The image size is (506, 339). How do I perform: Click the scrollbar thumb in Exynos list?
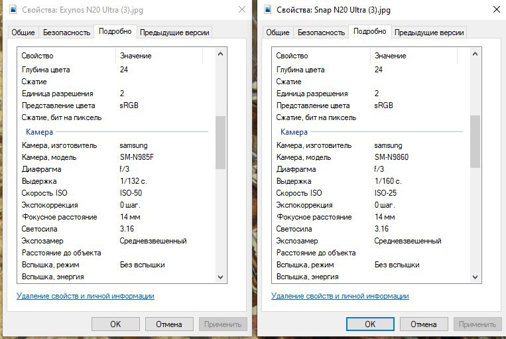coord(220,142)
